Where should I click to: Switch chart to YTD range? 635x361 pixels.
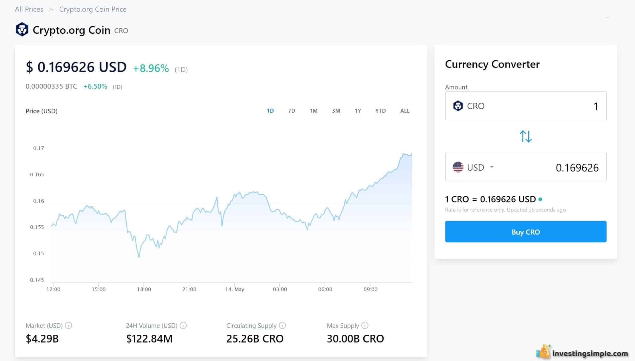(x=380, y=111)
